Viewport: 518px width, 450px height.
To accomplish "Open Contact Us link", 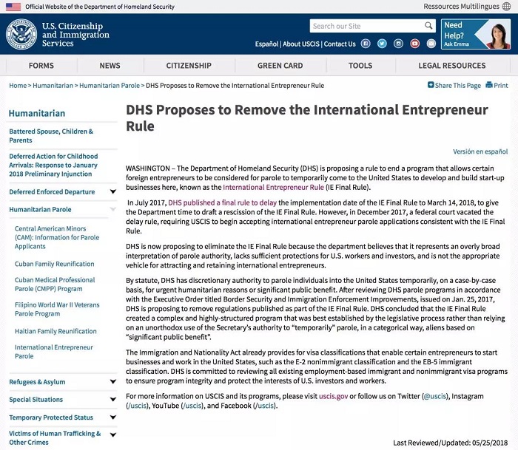I will pos(340,44).
